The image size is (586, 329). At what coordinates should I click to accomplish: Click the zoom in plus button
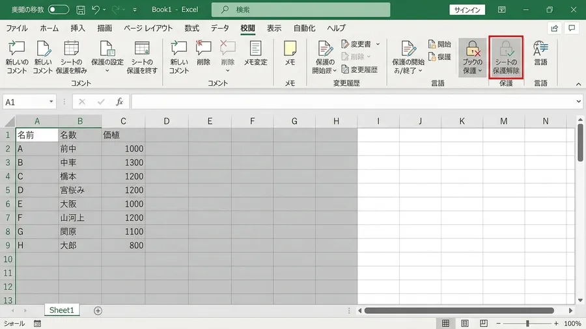click(x=556, y=323)
